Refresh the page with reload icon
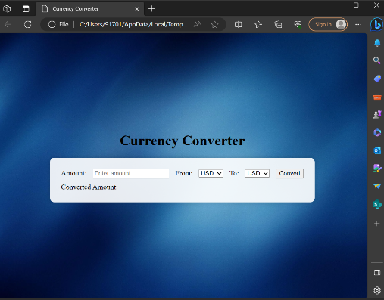Image resolution: width=384 pixels, height=300 pixels. point(27,24)
